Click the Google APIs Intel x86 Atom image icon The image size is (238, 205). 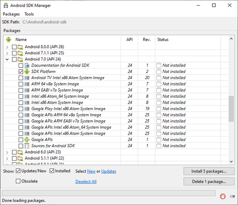tap(27, 134)
